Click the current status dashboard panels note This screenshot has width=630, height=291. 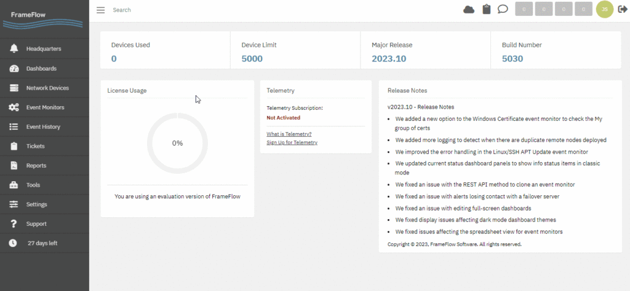pyautogui.click(x=498, y=168)
